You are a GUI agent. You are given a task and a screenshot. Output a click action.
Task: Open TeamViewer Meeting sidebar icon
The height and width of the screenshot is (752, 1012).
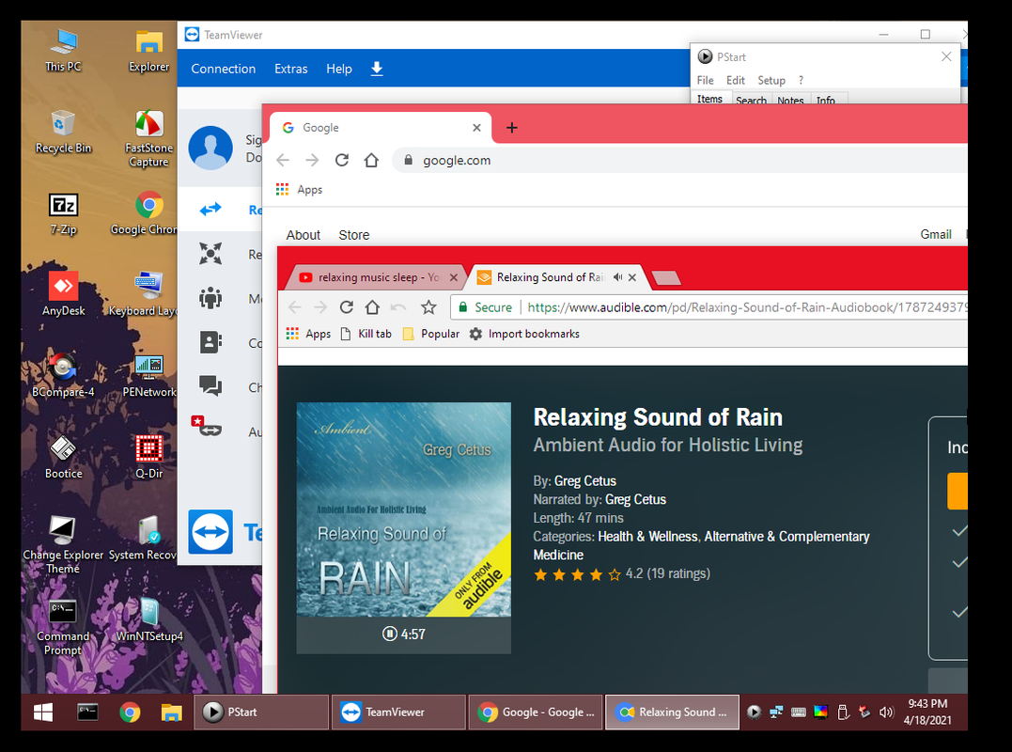tap(210, 298)
